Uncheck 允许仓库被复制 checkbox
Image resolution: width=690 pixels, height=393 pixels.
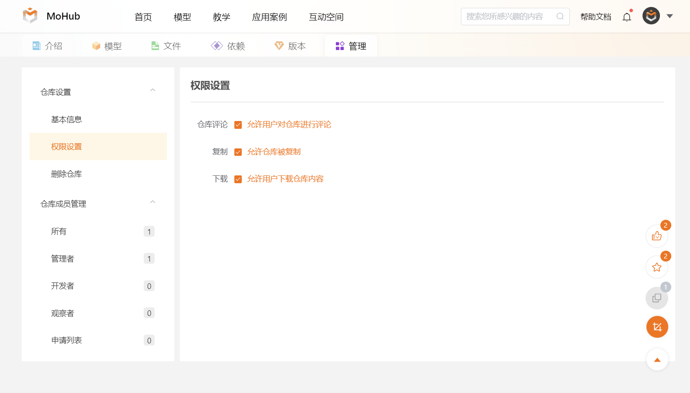coord(238,152)
